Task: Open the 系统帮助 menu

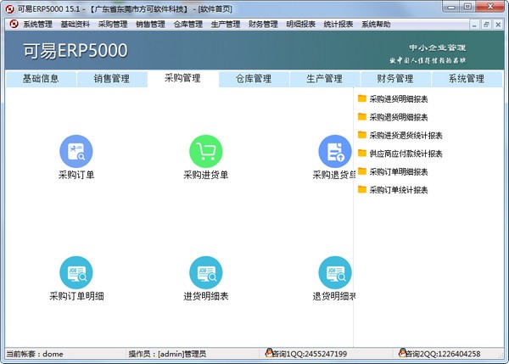Action: [376, 25]
